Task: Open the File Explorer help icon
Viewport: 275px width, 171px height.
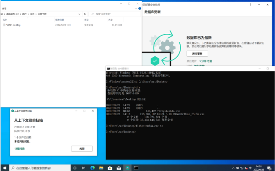Action: (x=140, y=8)
